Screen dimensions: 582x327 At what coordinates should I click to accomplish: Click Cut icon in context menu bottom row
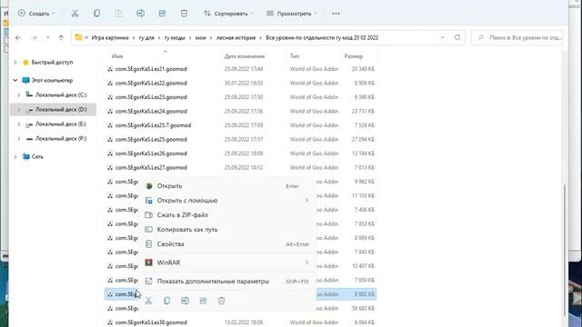coord(149,301)
